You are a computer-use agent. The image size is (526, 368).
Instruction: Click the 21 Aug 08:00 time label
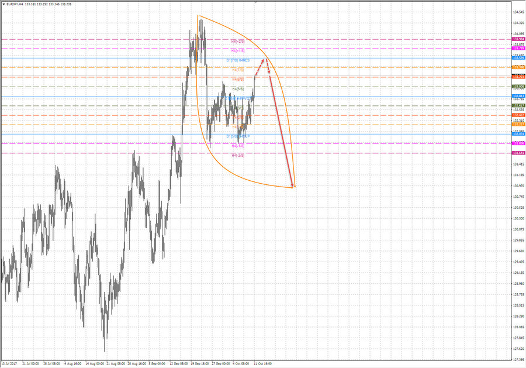click(x=116, y=364)
